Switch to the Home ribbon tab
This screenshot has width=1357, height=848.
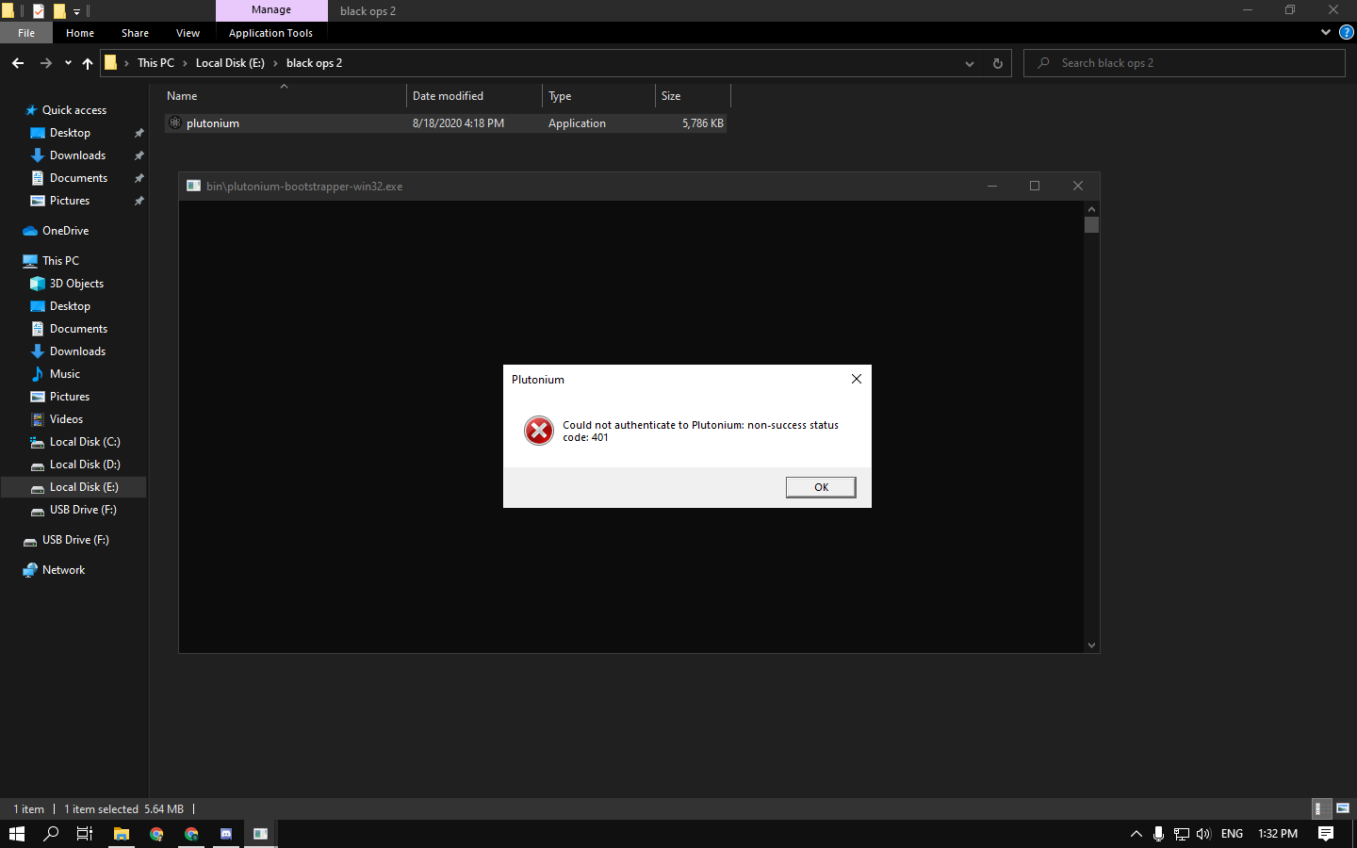80,33
